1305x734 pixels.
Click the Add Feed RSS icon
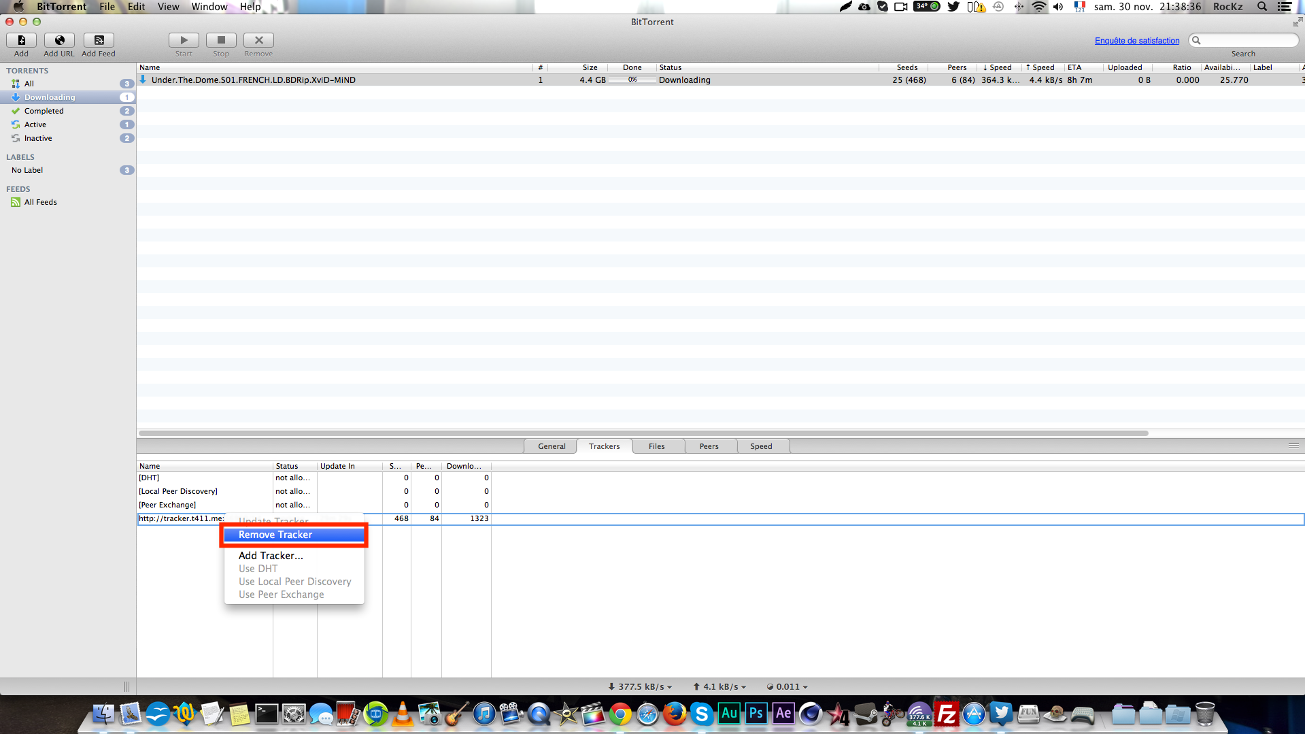coord(99,40)
